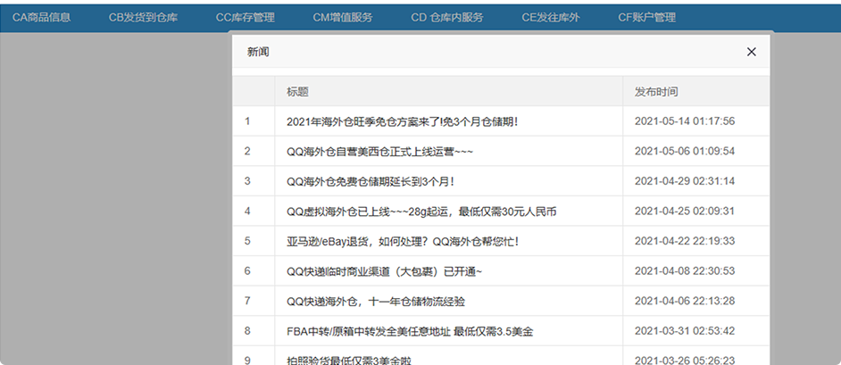The image size is (841, 365).
Task: Click the 标题 column header
Action: tap(297, 92)
